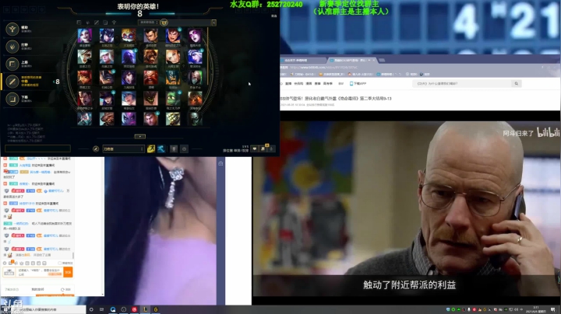Open bilibili 直播 nav link
The height and width of the screenshot is (314, 561).
coord(288,83)
